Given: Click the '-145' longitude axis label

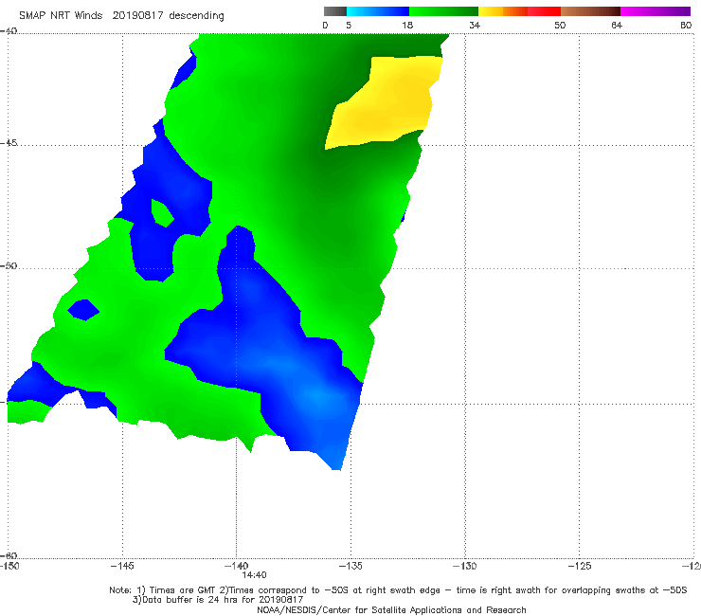Looking at the screenshot, I should coord(122,566).
